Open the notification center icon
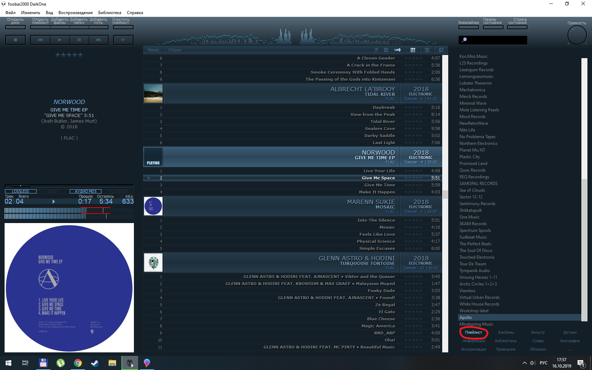Screen dimensions: 592x370 (581, 363)
